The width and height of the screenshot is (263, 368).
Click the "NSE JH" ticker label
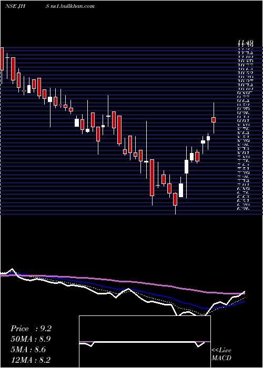(x=15, y=6)
